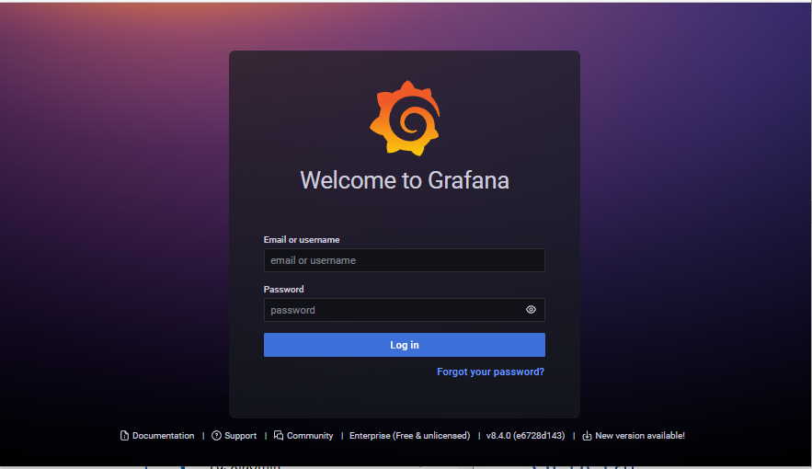The image size is (812, 469).
Task: Show password using the eye icon
Action: pos(531,310)
